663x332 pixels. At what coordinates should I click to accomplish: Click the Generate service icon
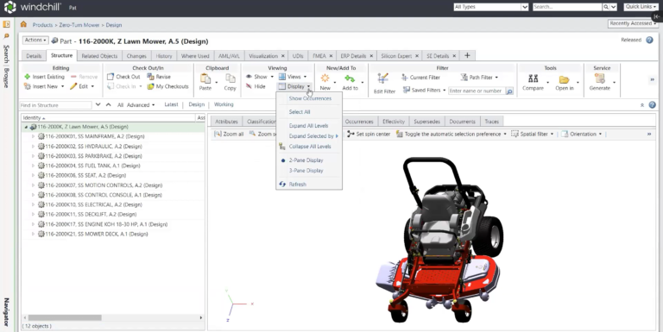(x=600, y=78)
